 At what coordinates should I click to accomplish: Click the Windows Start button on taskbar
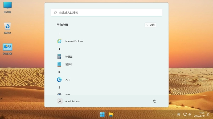[x=102, y=115]
